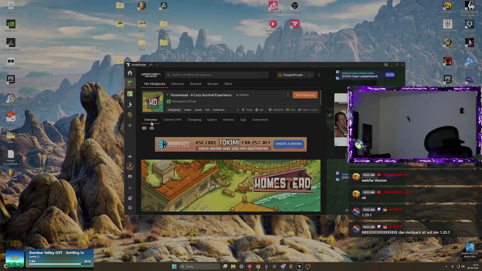Image resolution: width=482 pixels, height=271 pixels.
Task: Go back with the CurseForge back arrow
Action: (x=151, y=65)
